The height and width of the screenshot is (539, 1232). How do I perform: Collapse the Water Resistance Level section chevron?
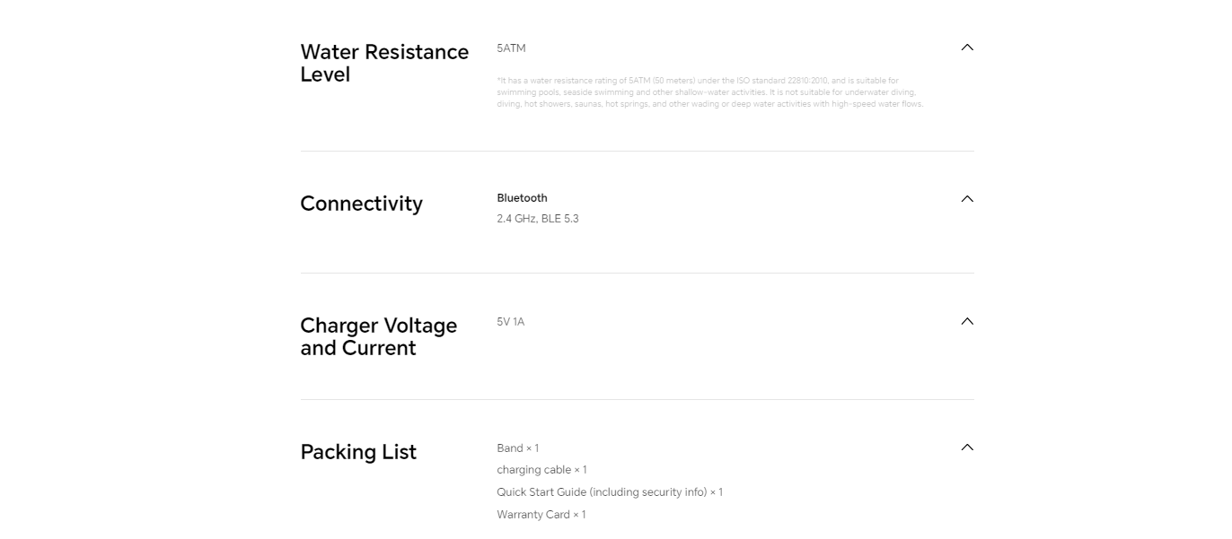click(x=967, y=48)
